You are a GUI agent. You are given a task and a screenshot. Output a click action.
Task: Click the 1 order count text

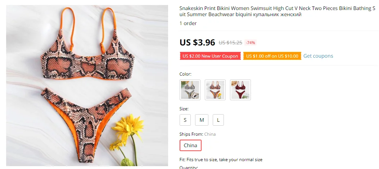click(188, 23)
